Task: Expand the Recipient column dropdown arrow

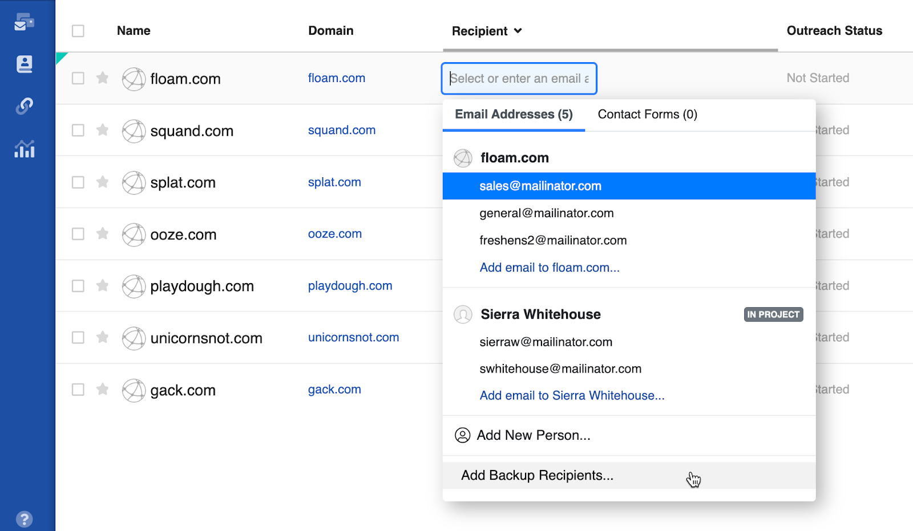Action: [518, 31]
